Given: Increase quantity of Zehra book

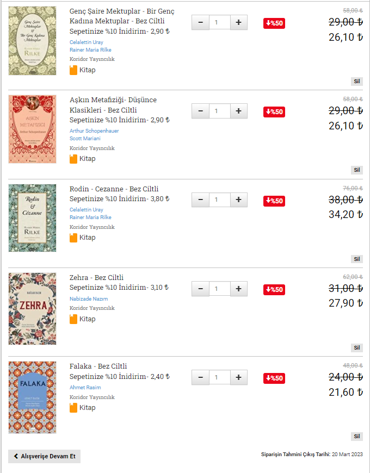Looking at the screenshot, I should coord(238,289).
